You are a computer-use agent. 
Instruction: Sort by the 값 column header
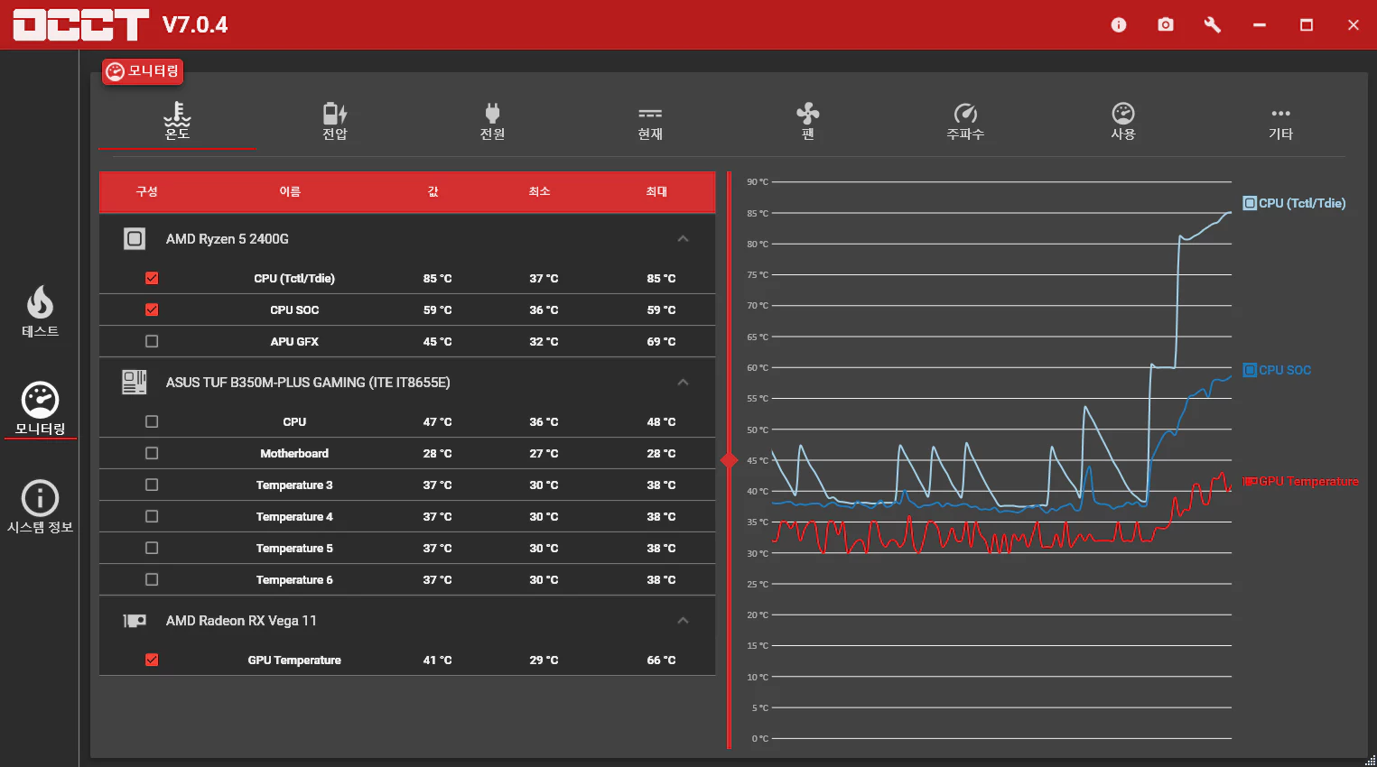point(433,191)
